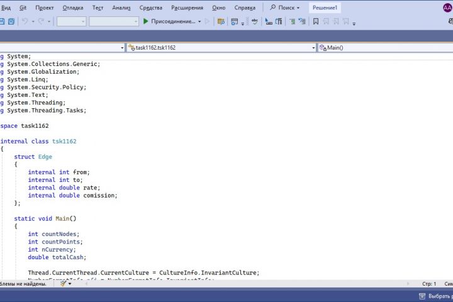This screenshot has width=453, height=302.
Task: Open the solution platforms combo box
Action: click(114, 21)
